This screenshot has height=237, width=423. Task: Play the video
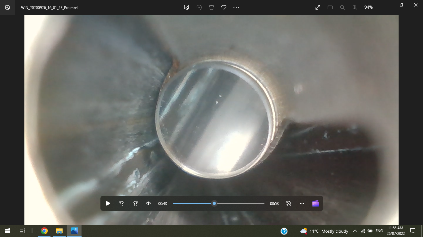tap(108, 203)
